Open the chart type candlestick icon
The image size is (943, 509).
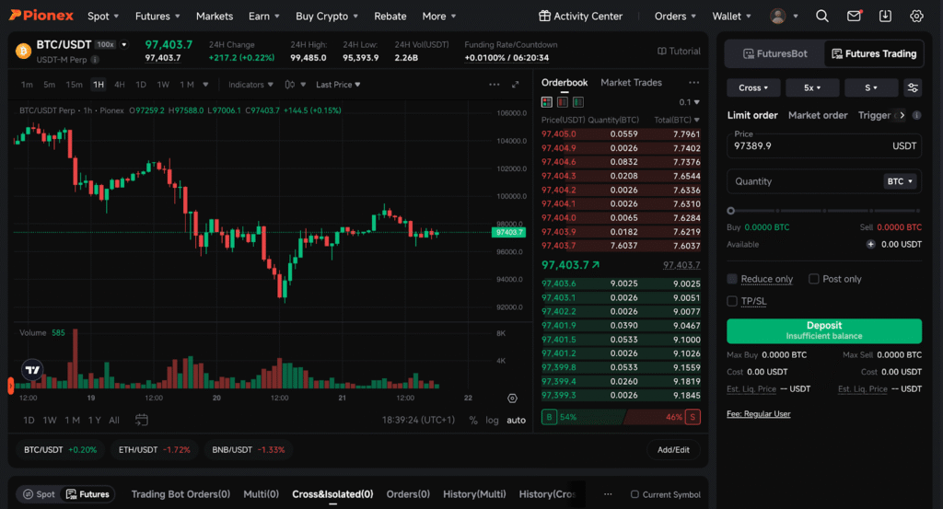pos(290,85)
